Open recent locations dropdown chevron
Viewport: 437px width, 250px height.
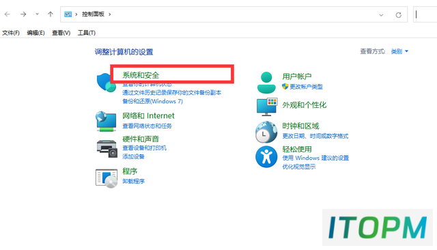pyautogui.click(x=37, y=14)
